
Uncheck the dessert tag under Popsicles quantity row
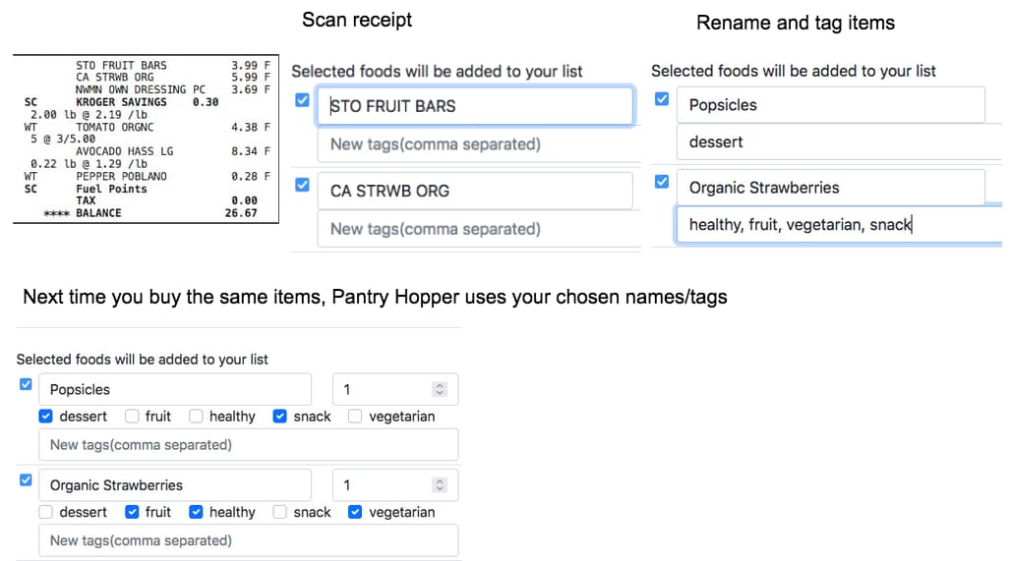[46, 417]
